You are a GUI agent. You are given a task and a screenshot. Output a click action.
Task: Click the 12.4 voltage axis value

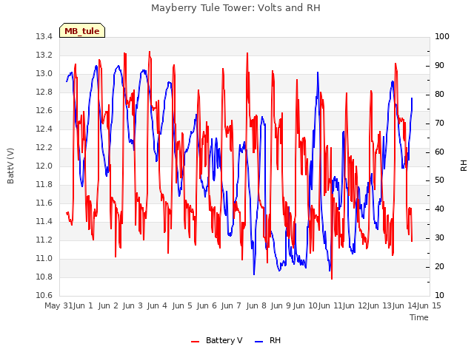point(44,129)
